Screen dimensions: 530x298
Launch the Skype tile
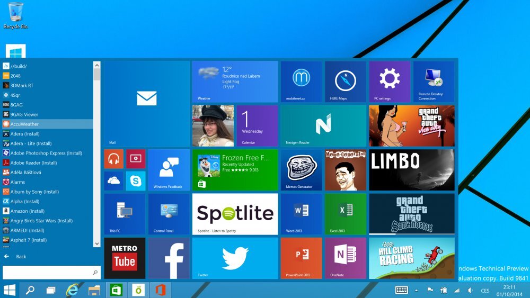[x=136, y=181]
